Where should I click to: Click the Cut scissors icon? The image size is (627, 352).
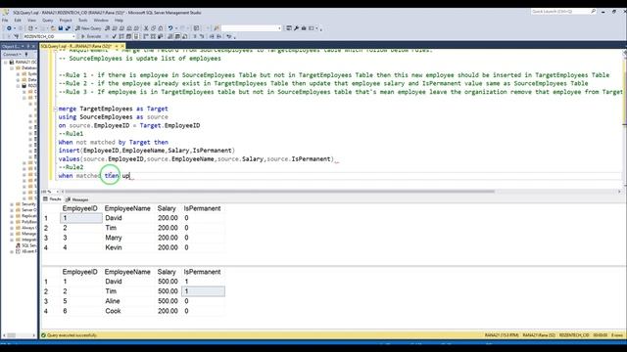point(146,28)
